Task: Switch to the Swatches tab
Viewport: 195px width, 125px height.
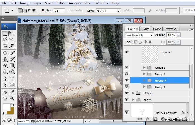Action: [x=171, y=29]
